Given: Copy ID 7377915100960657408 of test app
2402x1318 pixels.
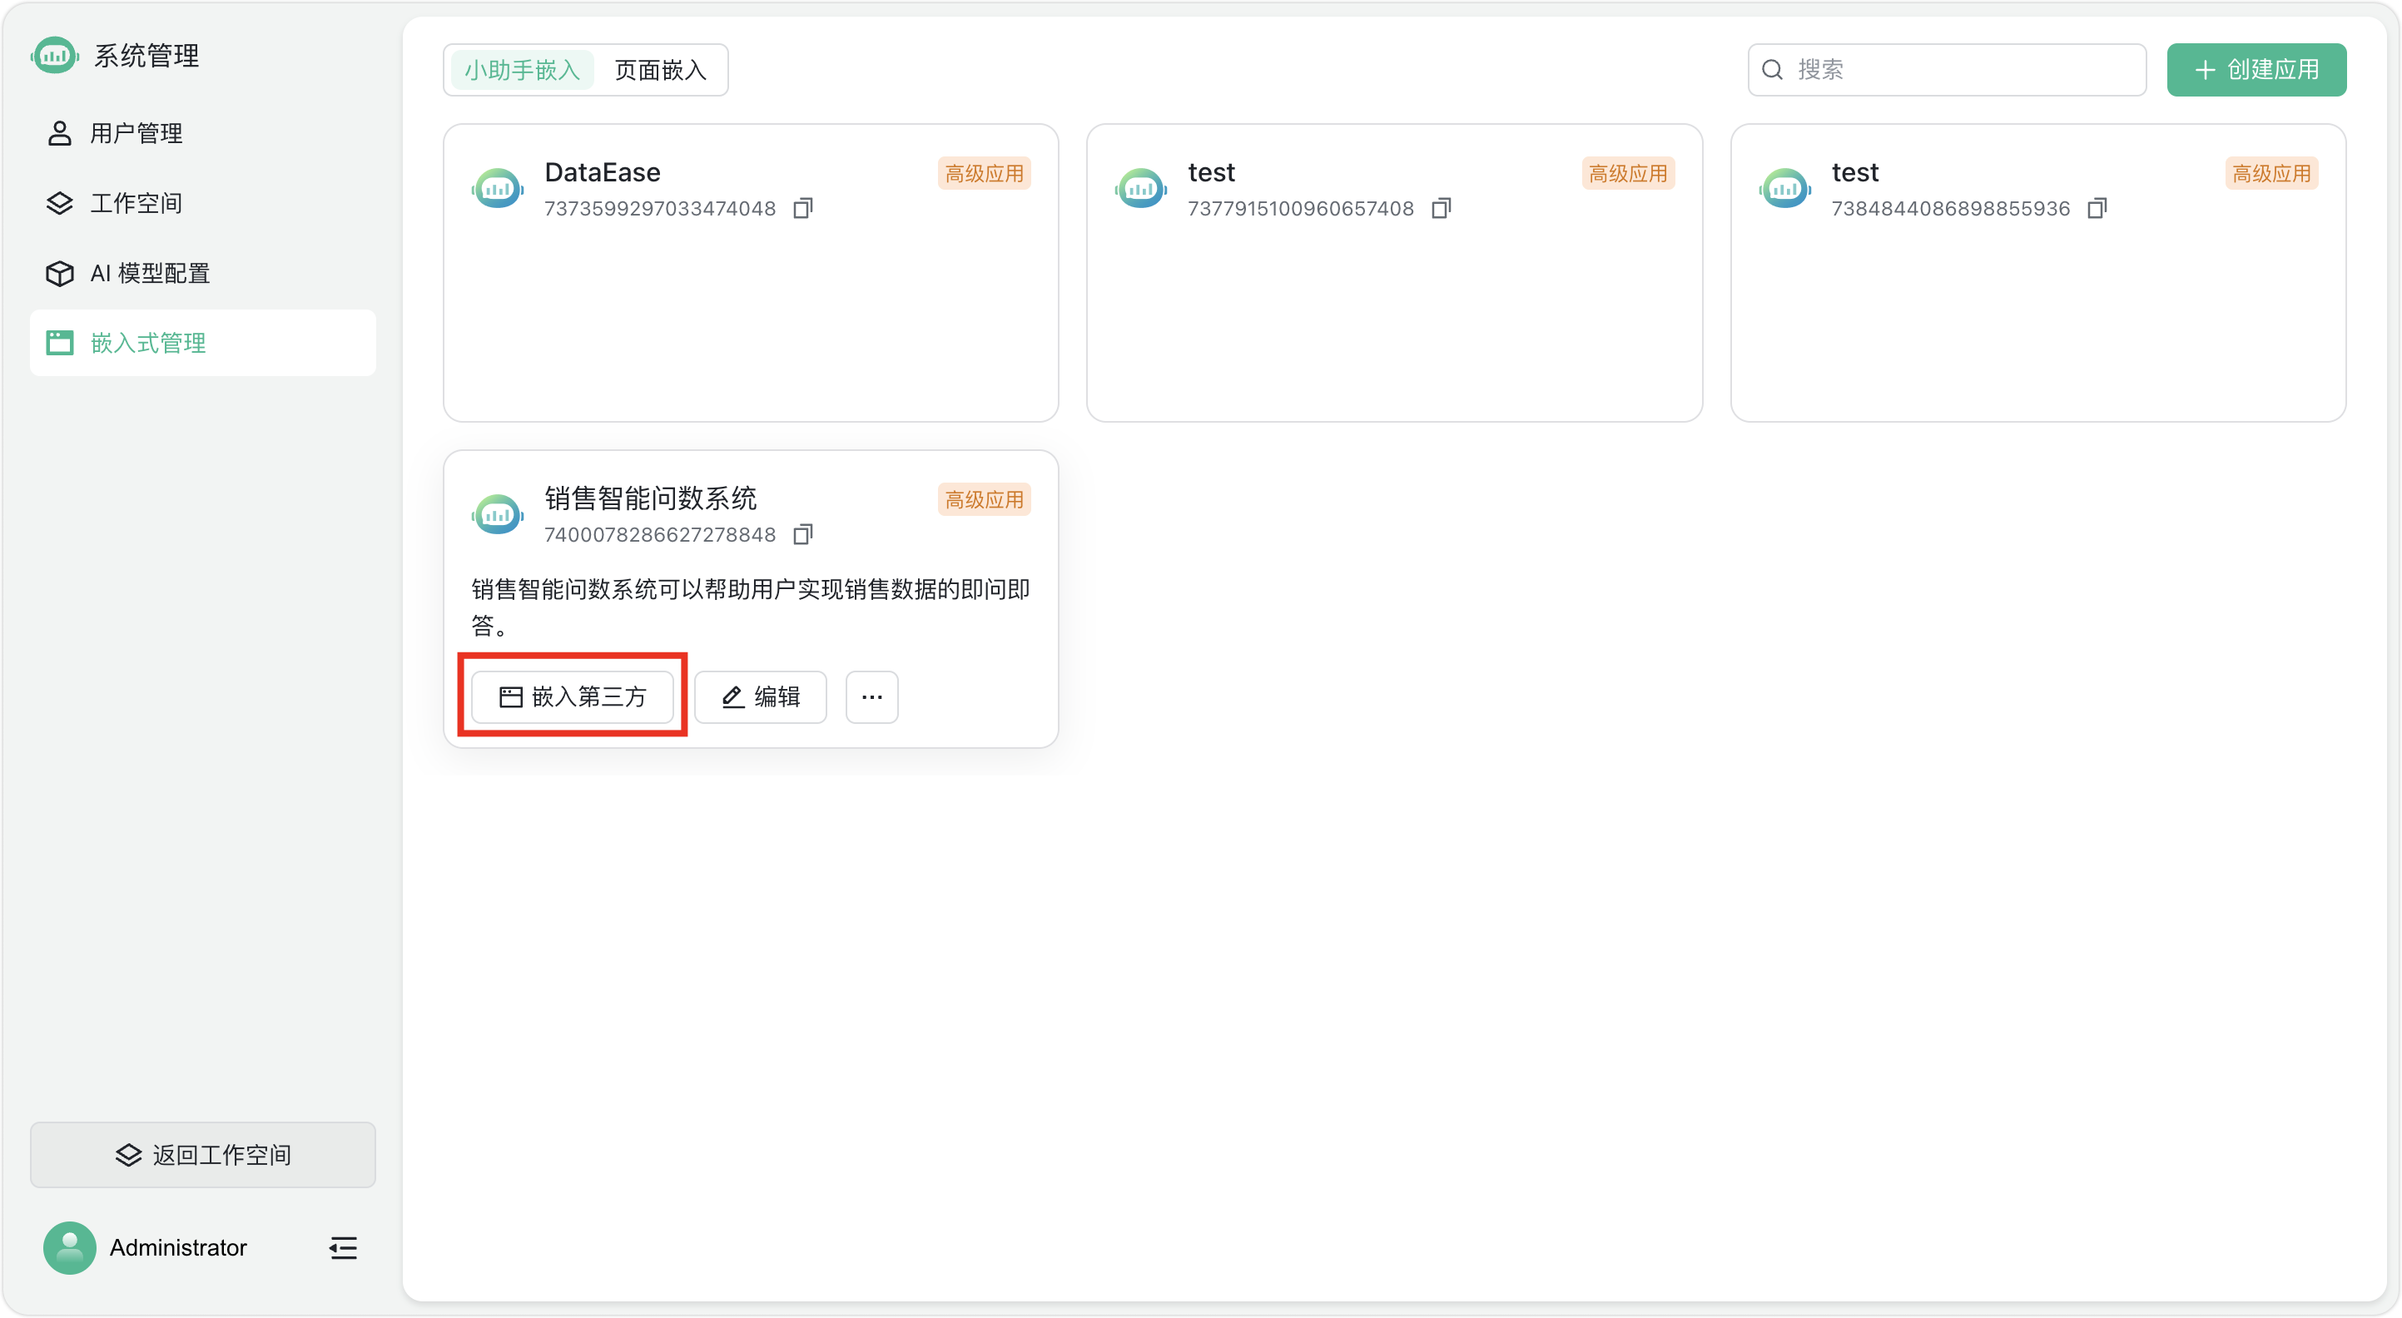Looking at the screenshot, I should click(x=1441, y=208).
